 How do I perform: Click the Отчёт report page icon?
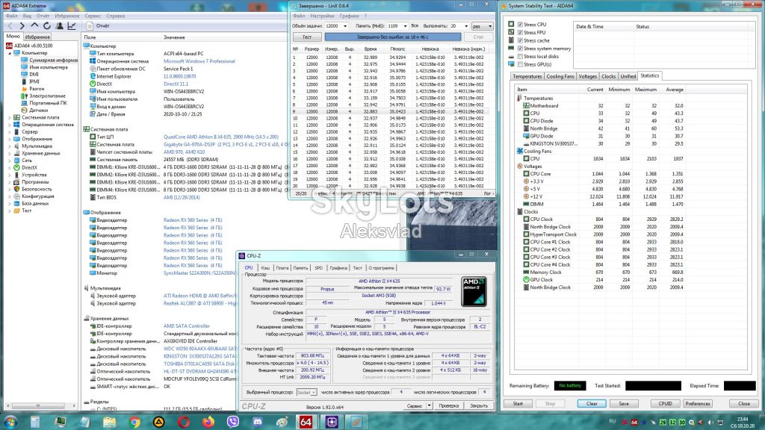pyautogui.click(x=90, y=26)
